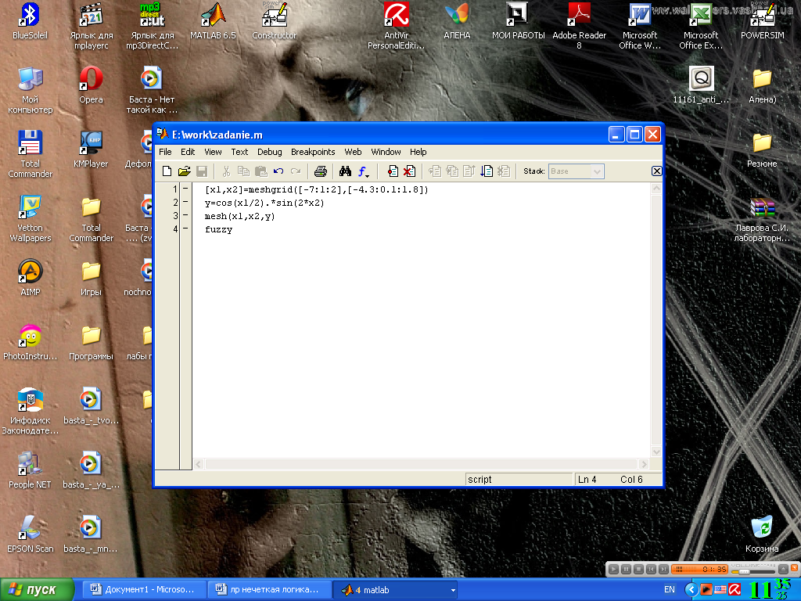This screenshot has height=601, width=801.
Task: Open the Text menu
Action: pos(239,152)
